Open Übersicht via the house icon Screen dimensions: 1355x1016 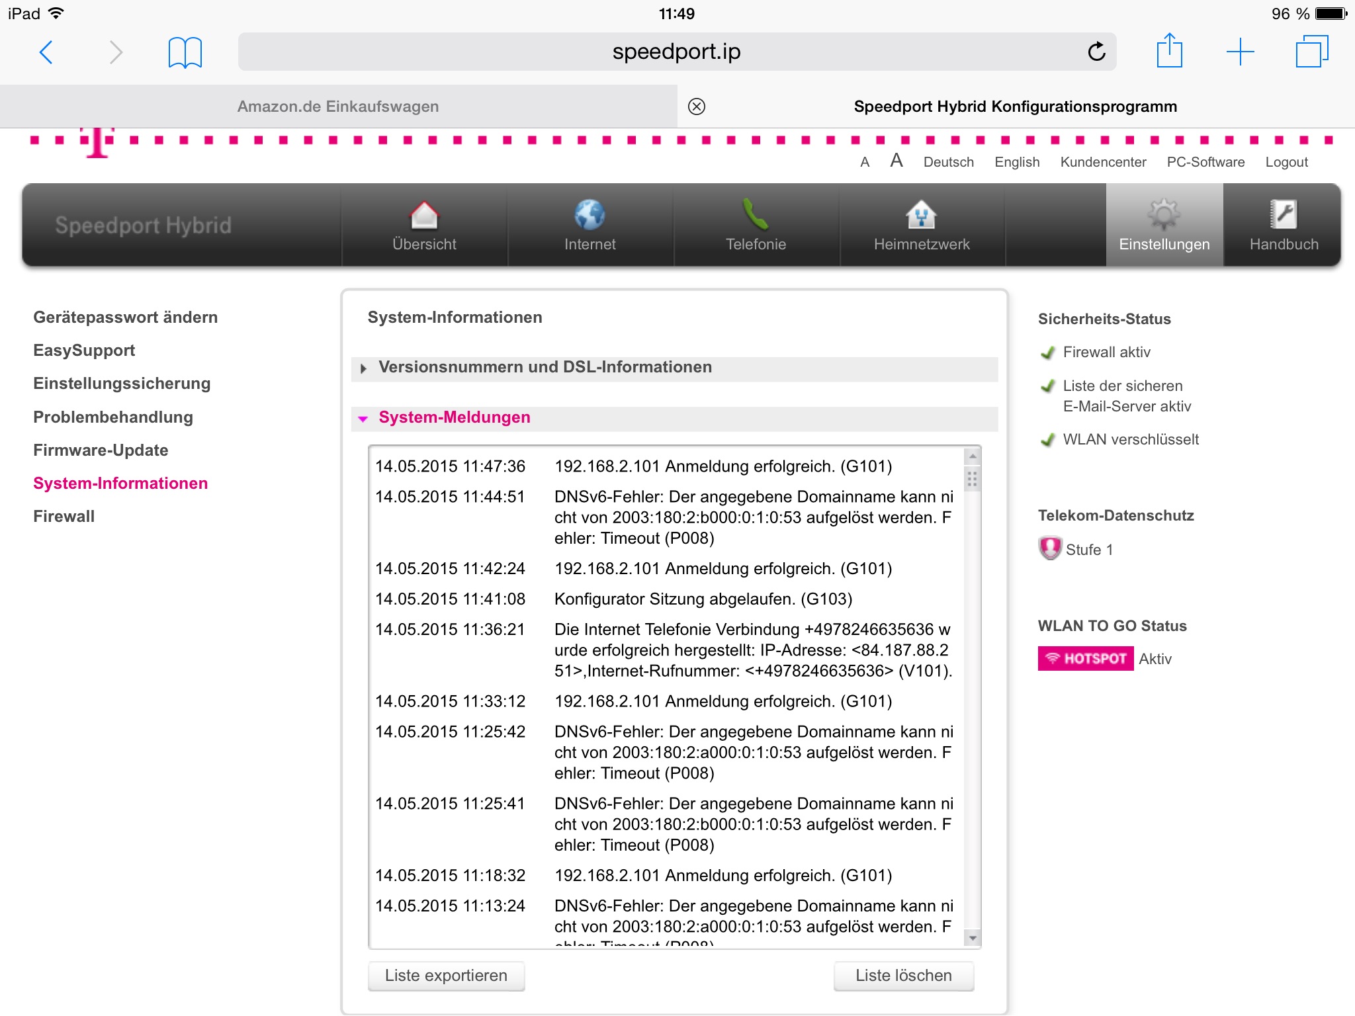(x=424, y=215)
